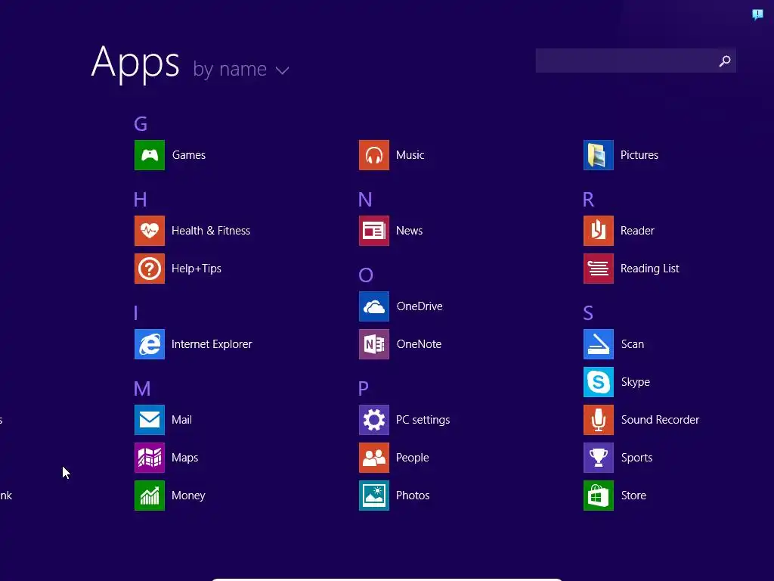Open the Mail envelope icon

[x=150, y=420]
